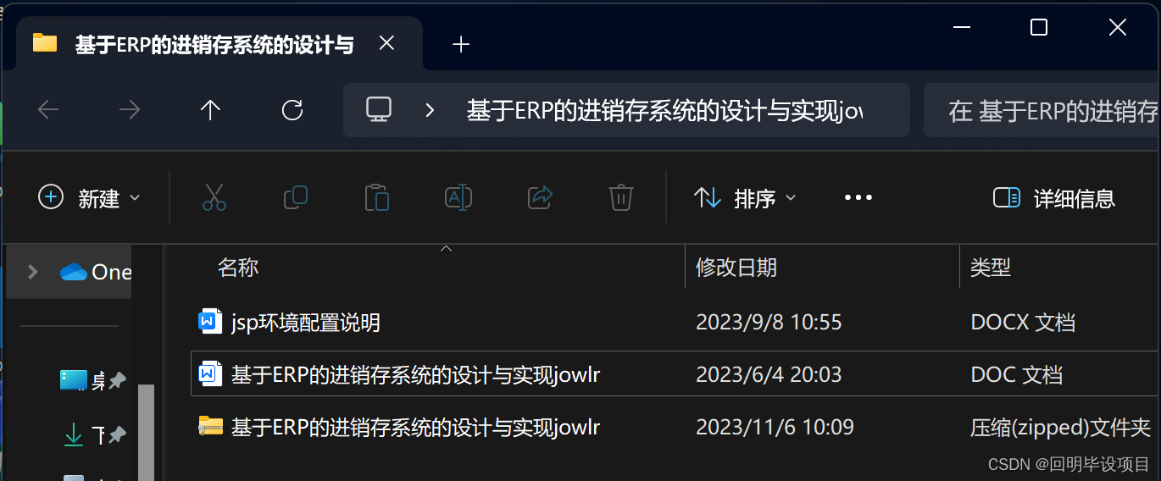Click the Delete trash can icon
Image resolution: width=1161 pixels, height=481 pixels.
pyautogui.click(x=621, y=198)
